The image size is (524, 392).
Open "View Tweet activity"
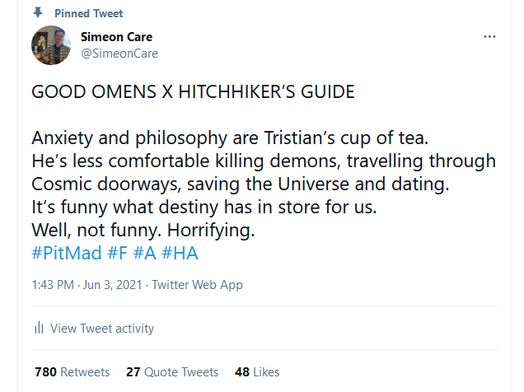102,329
